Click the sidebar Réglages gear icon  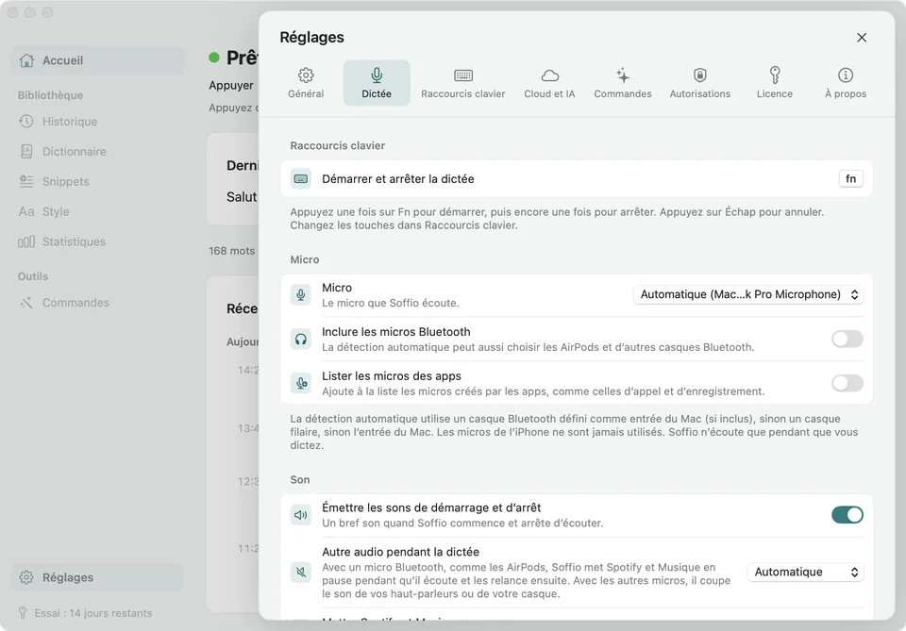26,577
